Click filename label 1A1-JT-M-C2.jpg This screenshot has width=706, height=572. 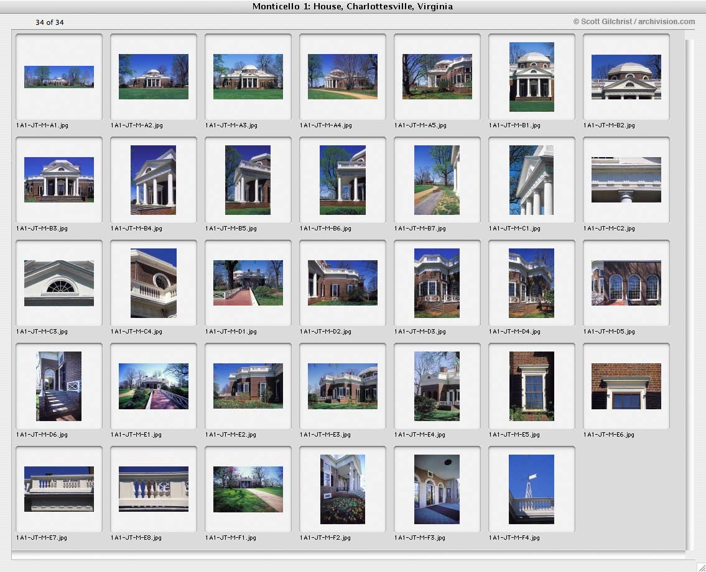pyautogui.click(x=609, y=229)
